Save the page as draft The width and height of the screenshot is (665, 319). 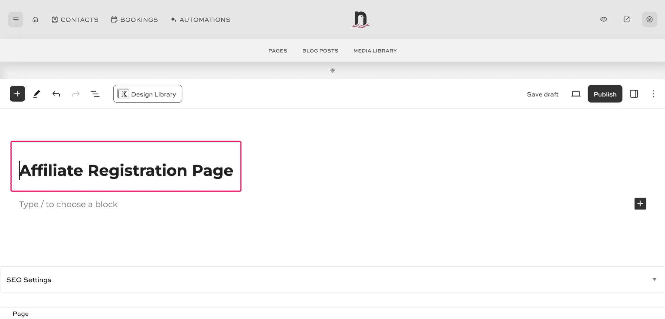(542, 94)
